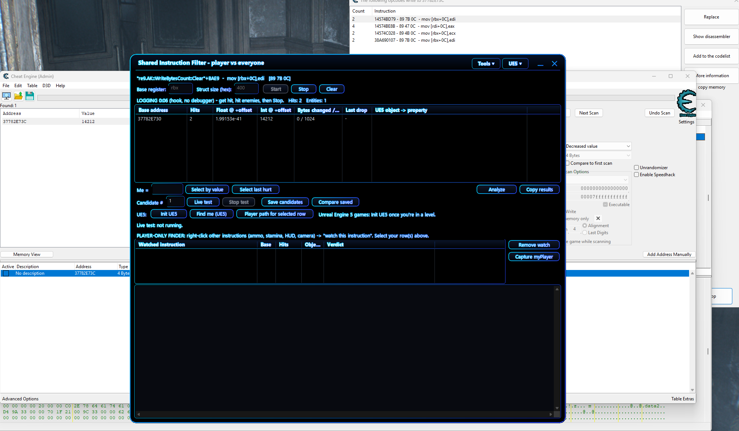Open Memory View button

[x=27, y=254]
